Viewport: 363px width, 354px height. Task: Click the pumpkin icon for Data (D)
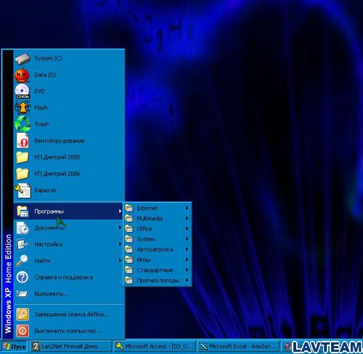click(x=22, y=75)
